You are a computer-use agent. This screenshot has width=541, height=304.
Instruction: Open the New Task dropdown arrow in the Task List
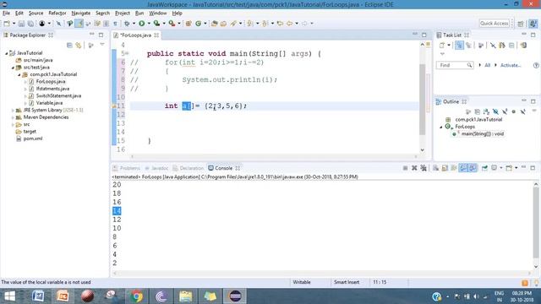click(449, 45)
